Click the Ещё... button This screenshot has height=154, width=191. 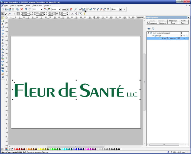183,23
